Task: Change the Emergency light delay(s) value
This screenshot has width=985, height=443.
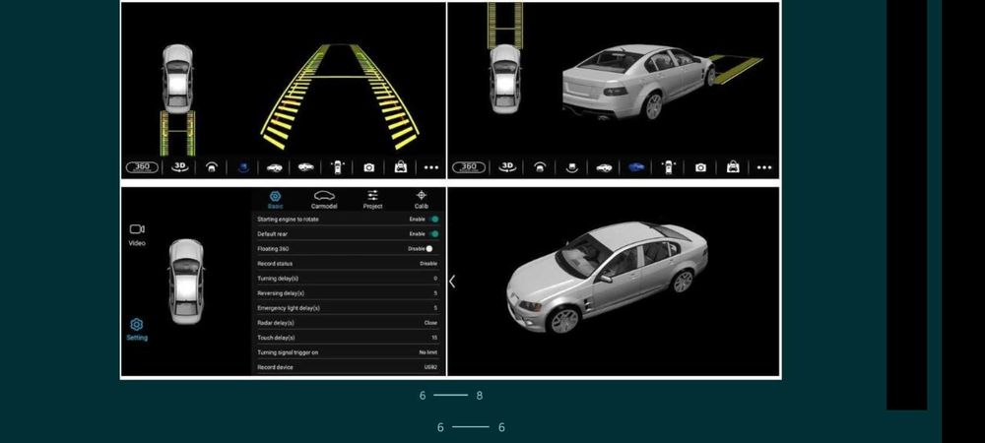Action: [435, 308]
